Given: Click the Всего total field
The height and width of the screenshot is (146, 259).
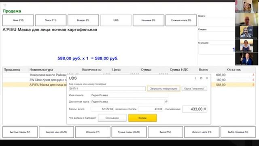Looking at the screenshot, I should pyautogui.click(x=217, y=22).
